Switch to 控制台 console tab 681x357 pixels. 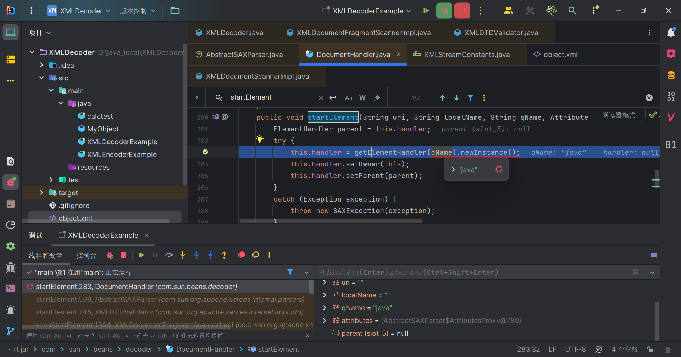(86, 255)
